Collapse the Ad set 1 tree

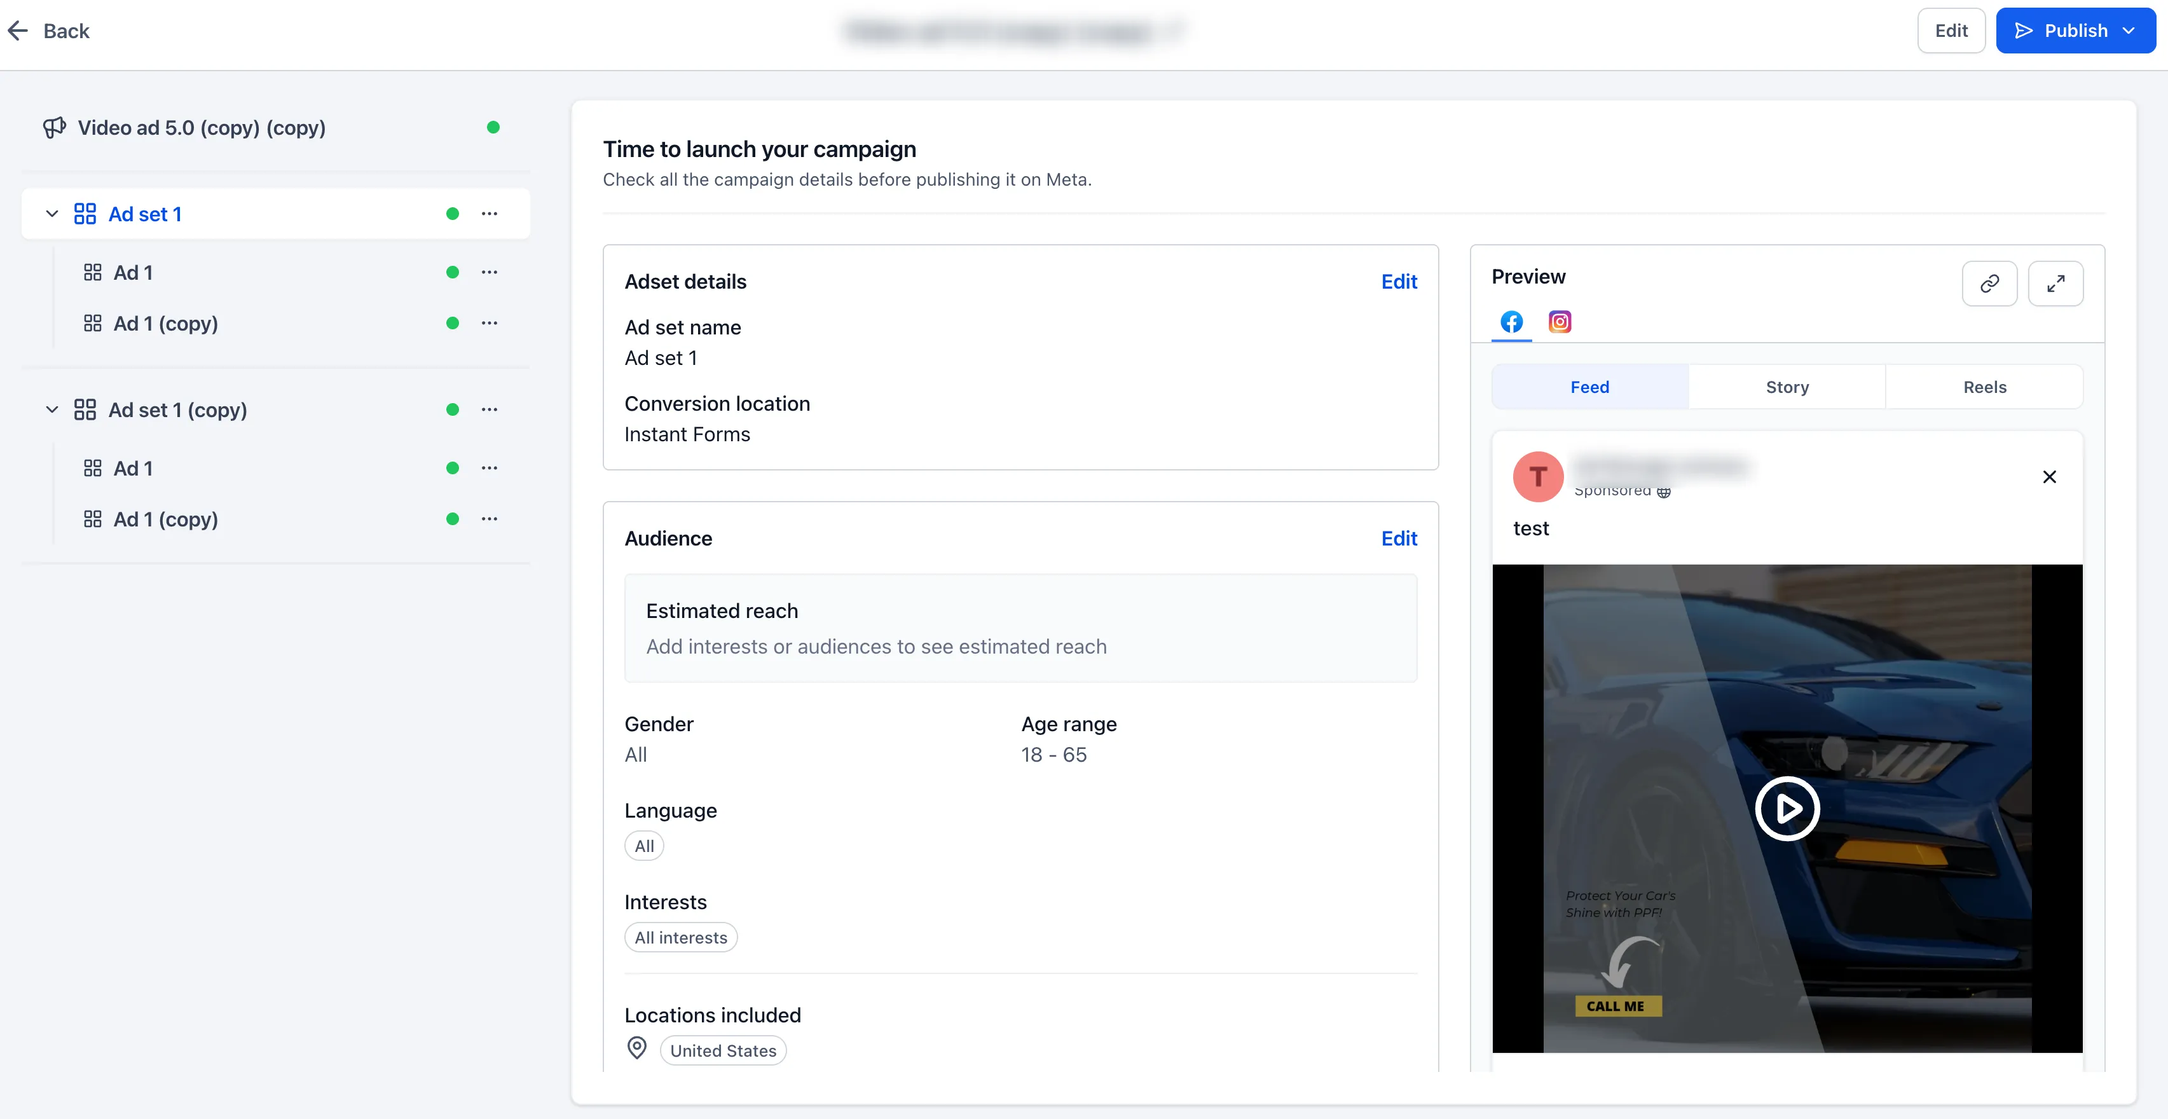pos(52,214)
